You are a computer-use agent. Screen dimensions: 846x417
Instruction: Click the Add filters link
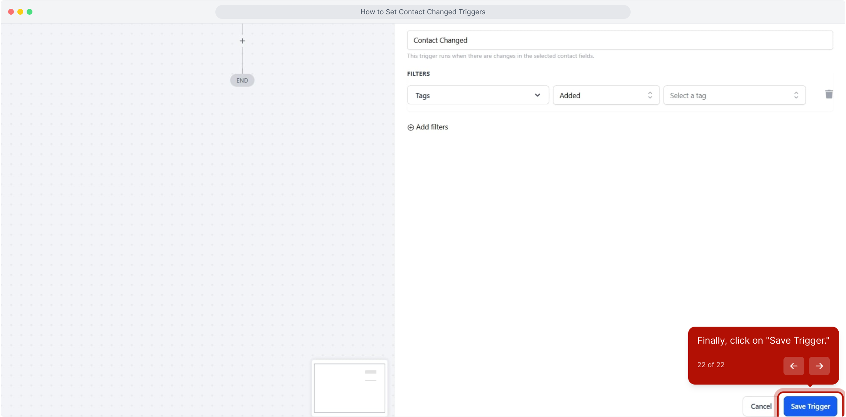[x=432, y=127]
